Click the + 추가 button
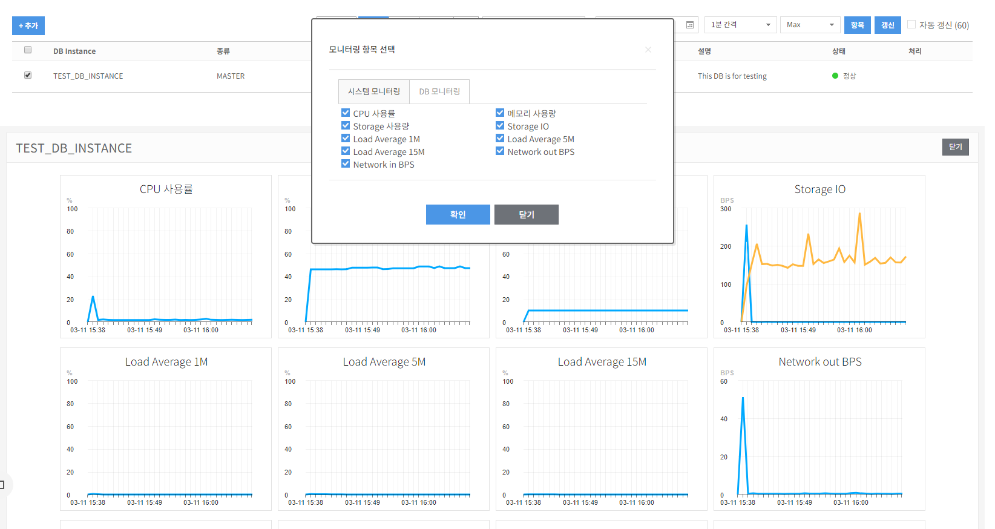The width and height of the screenshot is (995, 529). coord(28,25)
